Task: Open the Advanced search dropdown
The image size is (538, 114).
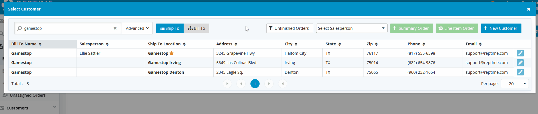Action: pyautogui.click(x=137, y=28)
